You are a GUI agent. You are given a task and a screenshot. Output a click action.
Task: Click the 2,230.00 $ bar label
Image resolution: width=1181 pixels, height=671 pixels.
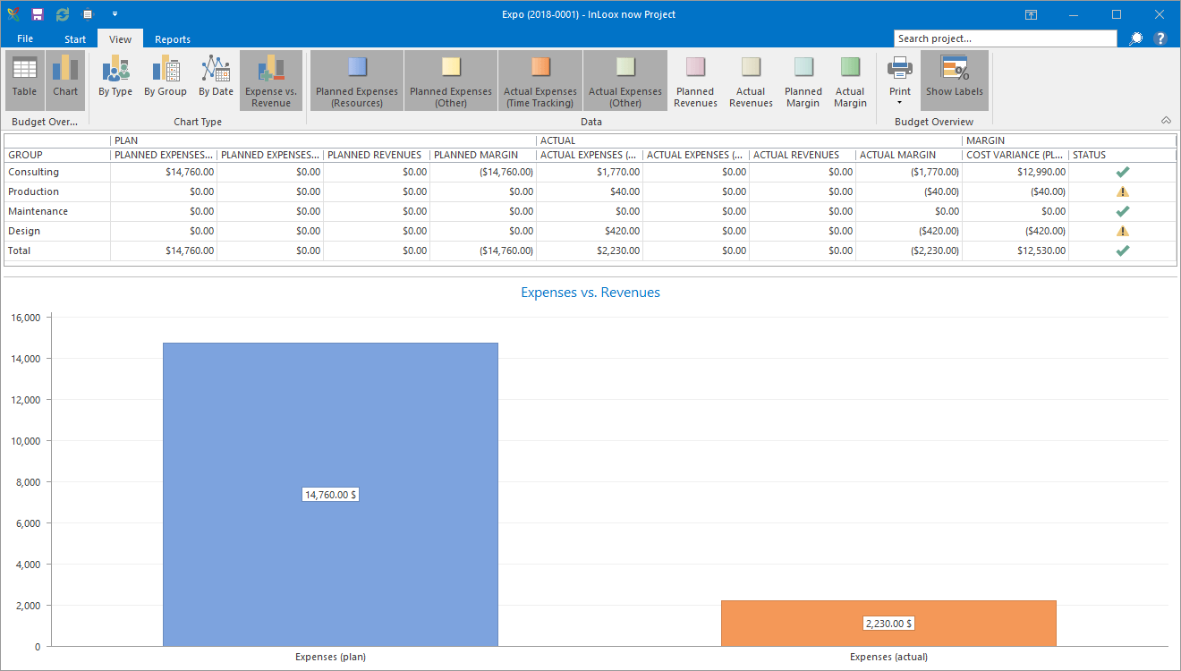click(x=888, y=624)
